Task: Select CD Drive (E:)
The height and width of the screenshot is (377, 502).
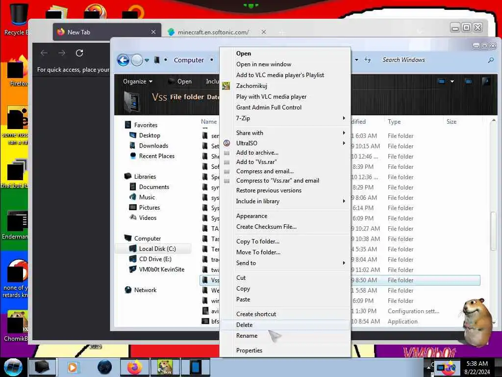Action: click(155, 259)
